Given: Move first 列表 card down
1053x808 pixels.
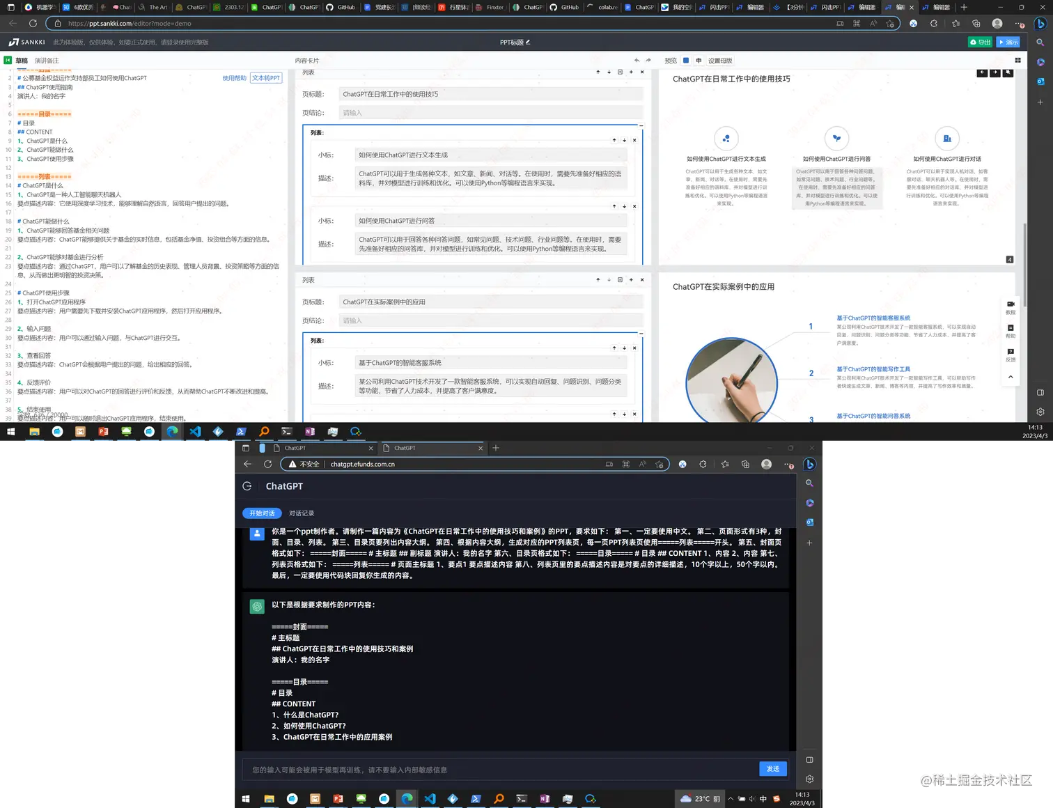Looking at the screenshot, I should pyautogui.click(x=609, y=72).
